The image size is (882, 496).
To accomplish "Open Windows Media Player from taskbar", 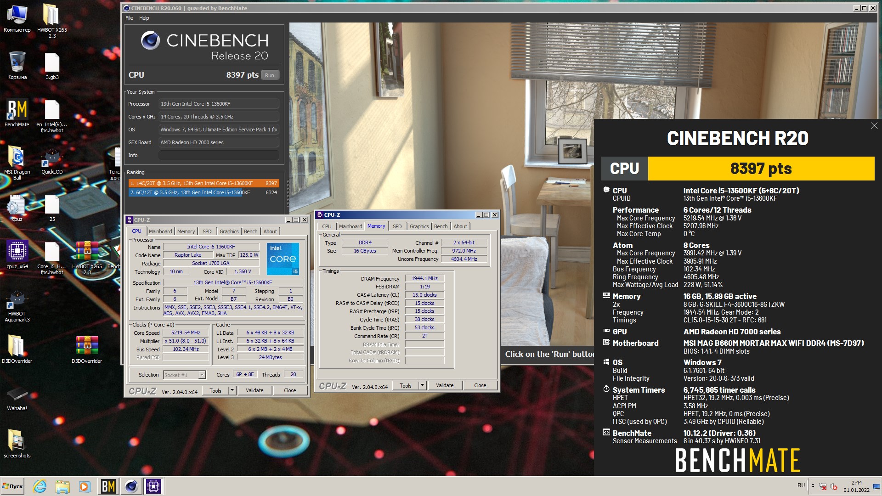I will pos(85,486).
